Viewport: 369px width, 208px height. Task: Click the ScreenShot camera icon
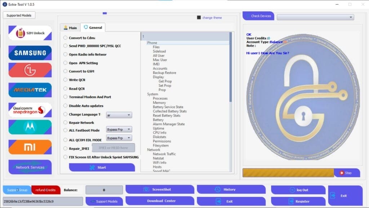tap(146, 189)
